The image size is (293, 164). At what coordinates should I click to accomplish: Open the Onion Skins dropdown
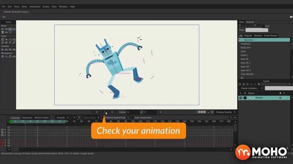(x=91, y=118)
